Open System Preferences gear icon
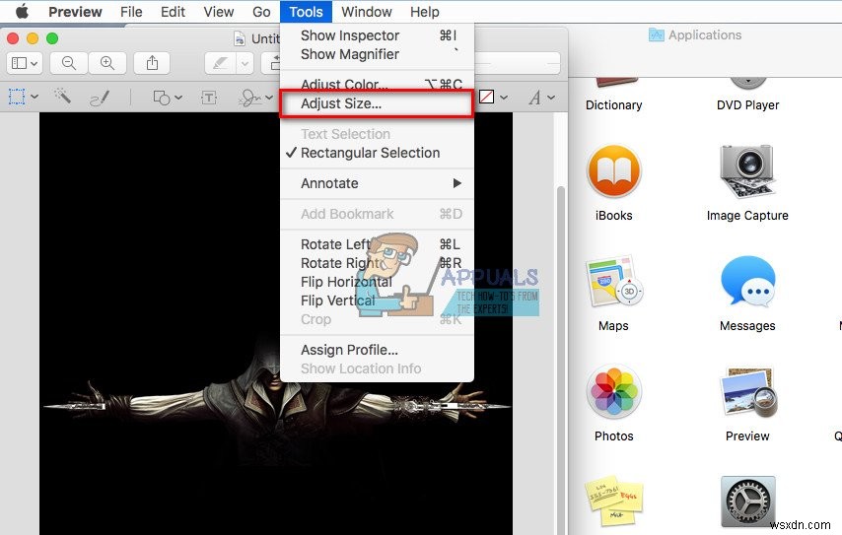Screen dimensions: 842x535 pos(747,502)
